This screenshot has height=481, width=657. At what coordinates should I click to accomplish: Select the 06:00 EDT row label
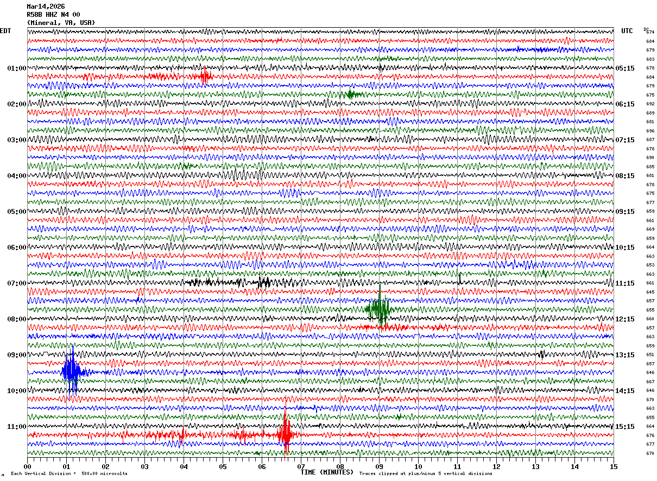point(16,248)
